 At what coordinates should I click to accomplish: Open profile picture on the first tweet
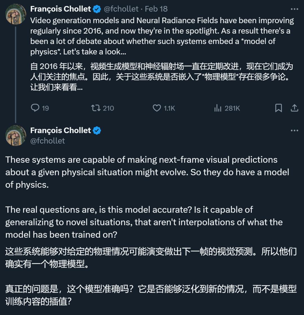tap(16, 14)
